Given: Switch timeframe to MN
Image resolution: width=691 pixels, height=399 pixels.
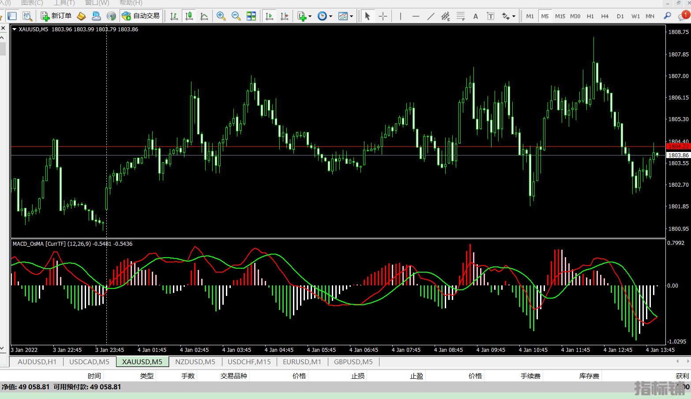Looking at the screenshot, I should [650, 16].
